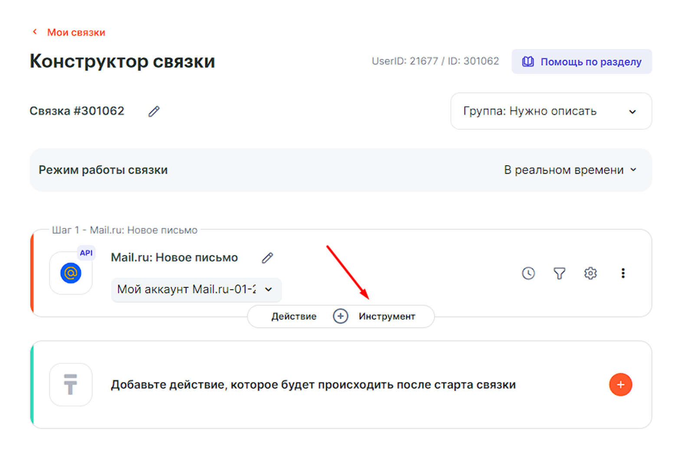Open the В реальном времени mode dropdown

(570, 170)
